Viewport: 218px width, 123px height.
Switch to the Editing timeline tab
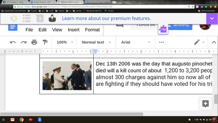pos(69,2)
